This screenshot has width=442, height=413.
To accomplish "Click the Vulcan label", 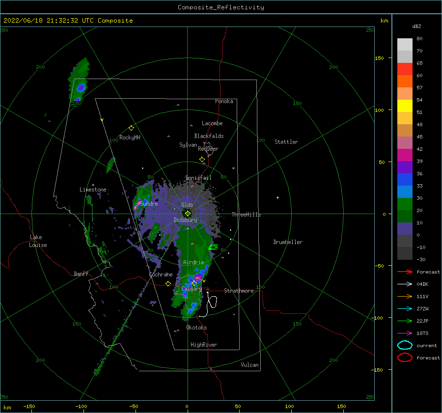I will point(249,365).
